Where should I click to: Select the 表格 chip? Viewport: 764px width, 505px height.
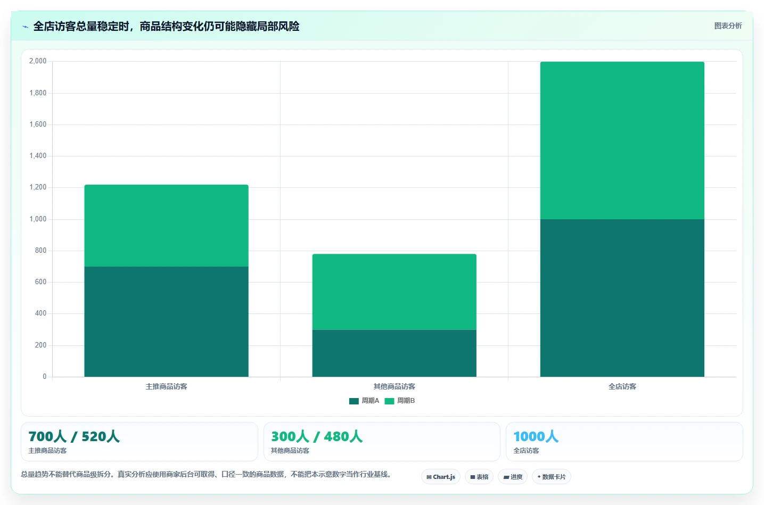pyautogui.click(x=479, y=477)
